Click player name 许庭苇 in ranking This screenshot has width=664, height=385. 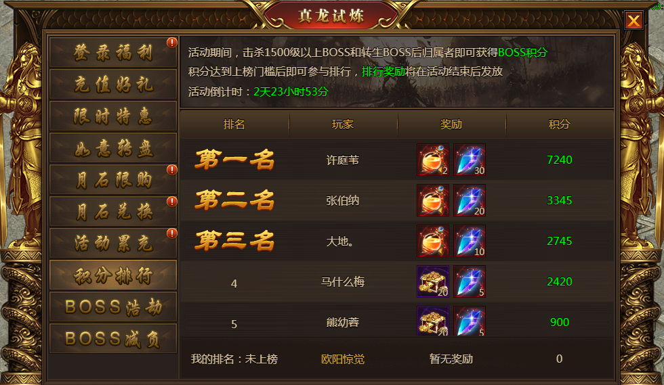[343, 160]
